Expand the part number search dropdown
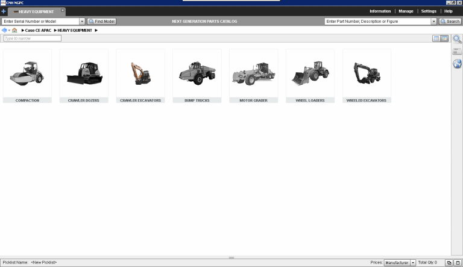The width and height of the screenshot is (463, 267). point(433,22)
